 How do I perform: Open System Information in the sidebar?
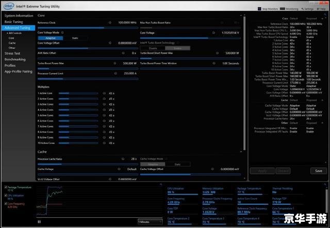(19, 16)
